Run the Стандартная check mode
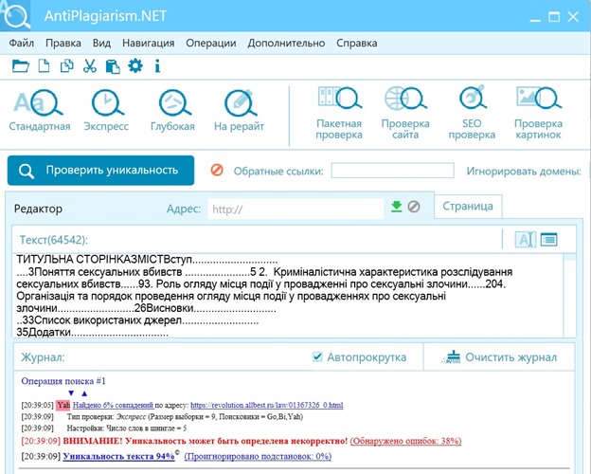 (40, 110)
